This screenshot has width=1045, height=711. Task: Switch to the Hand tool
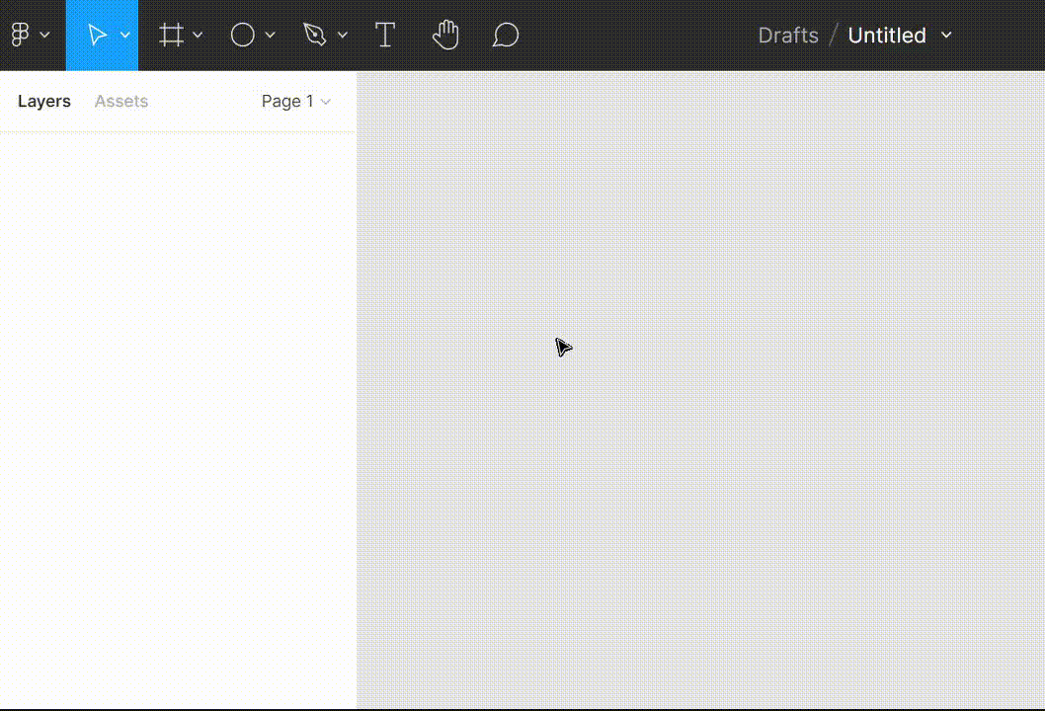pyautogui.click(x=445, y=35)
